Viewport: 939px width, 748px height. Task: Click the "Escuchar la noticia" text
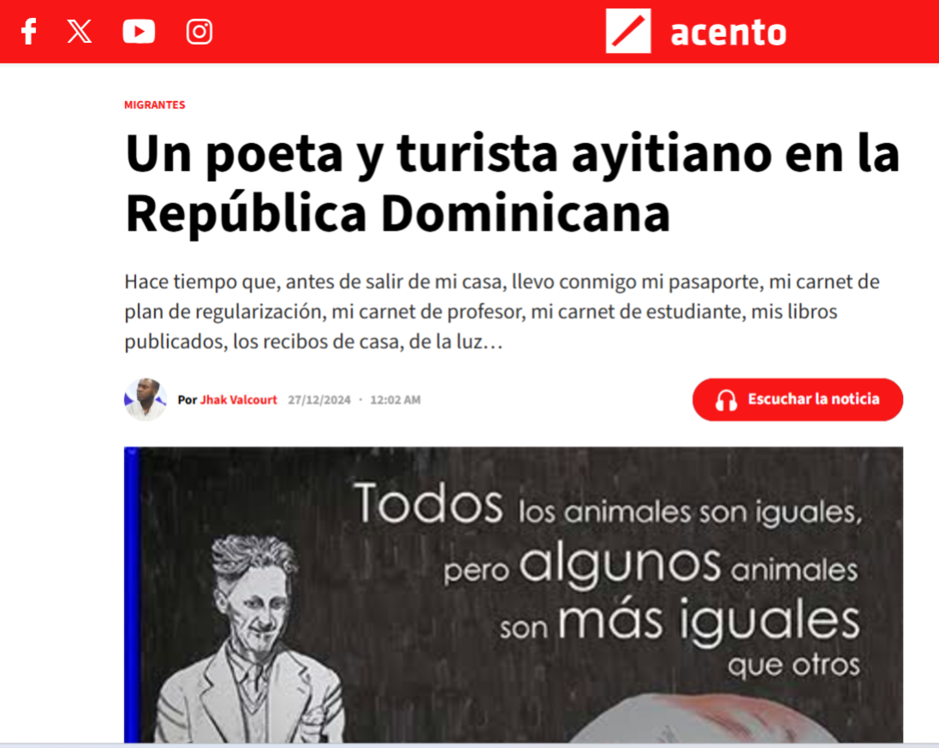(813, 399)
